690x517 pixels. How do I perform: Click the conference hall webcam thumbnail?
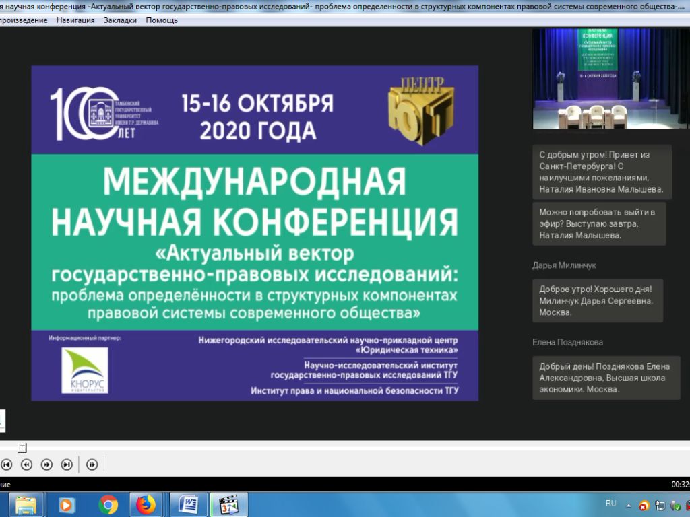tap(610, 79)
